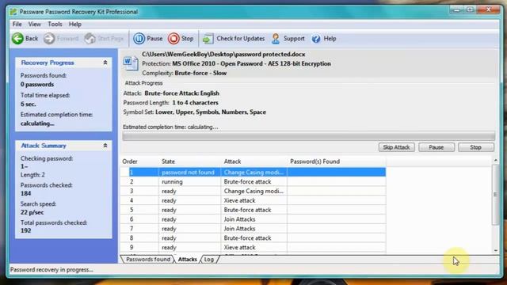The width and height of the screenshot is (507, 285).
Task: Click the scroll up arrow of attack list
Action: click(x=495, y=161)
